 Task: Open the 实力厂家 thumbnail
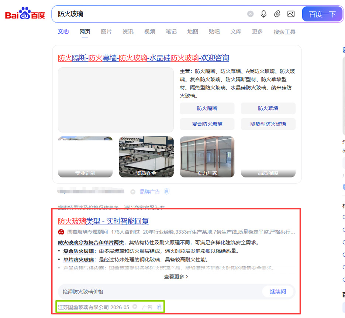(207, 157)
